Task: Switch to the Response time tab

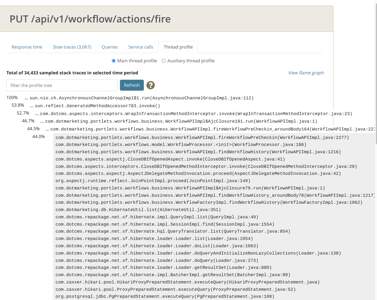Action: point(27,47)
